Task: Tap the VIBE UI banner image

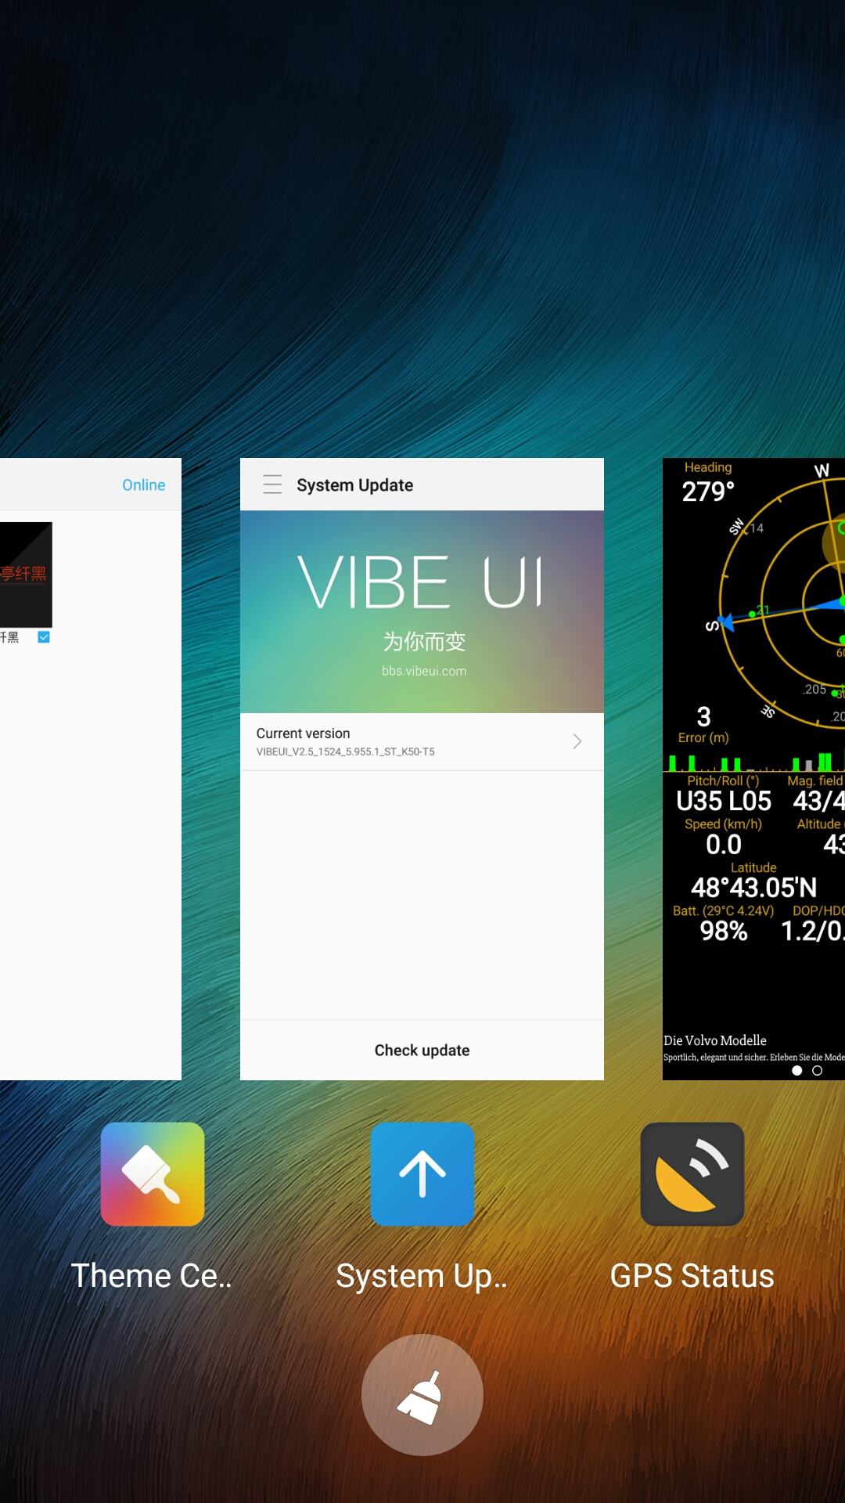Action: click(x=422, y=611)
